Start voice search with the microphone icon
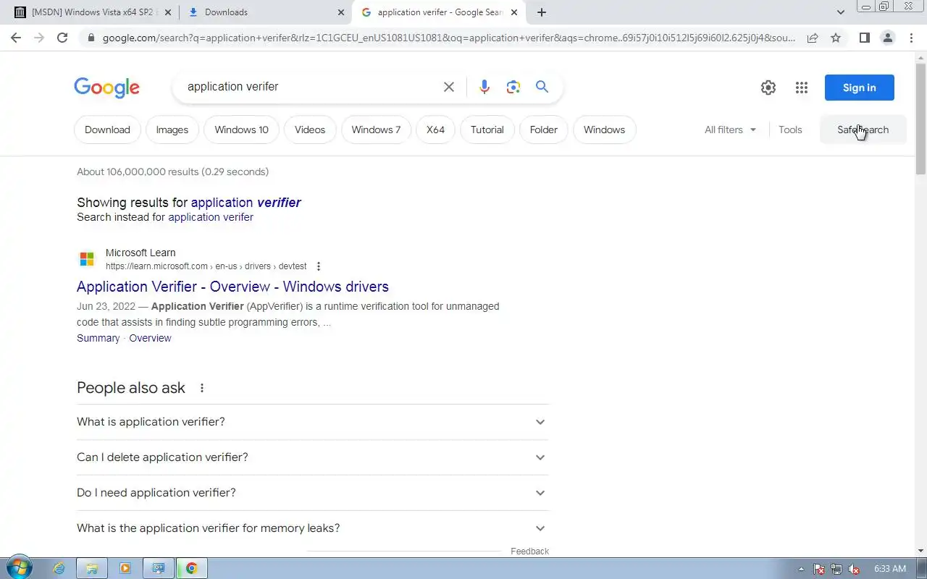The width and height of the screenshot is (927, 579). coord(485,87)
